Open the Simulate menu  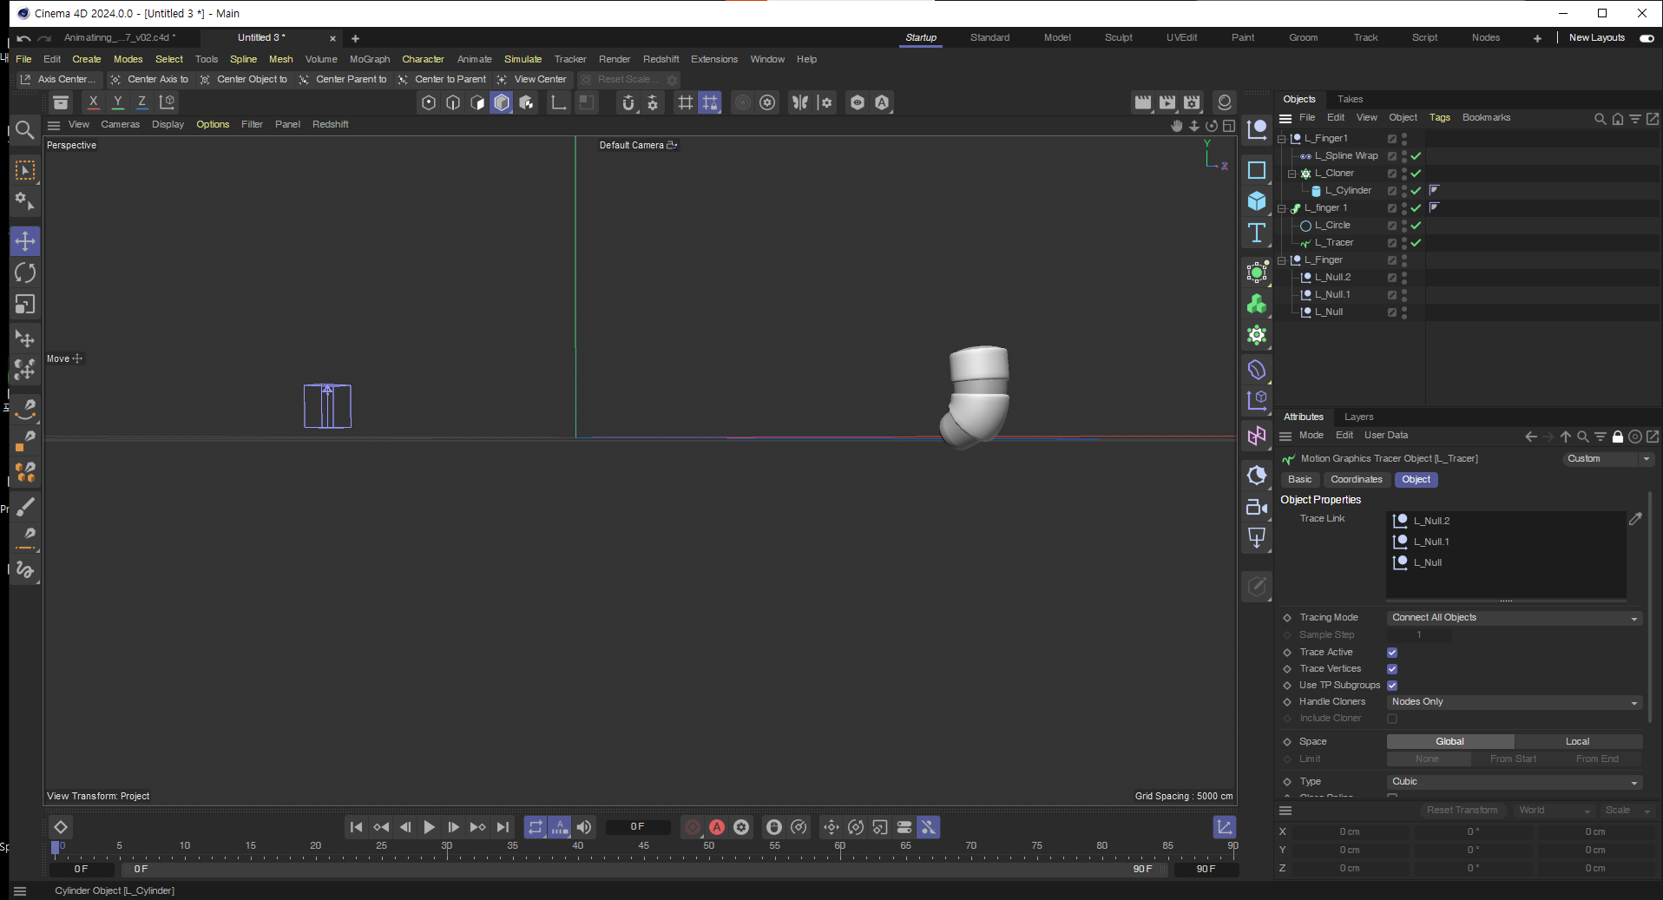[523, 60]
